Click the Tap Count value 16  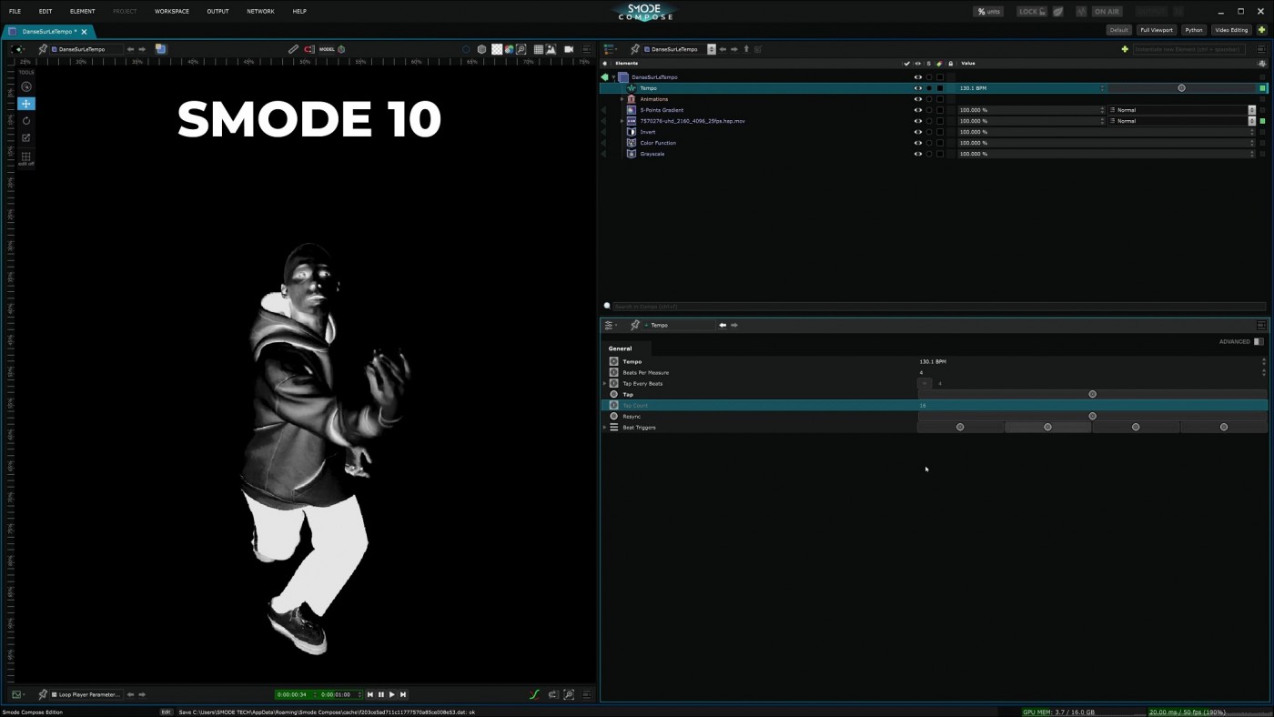pos(923,406)
